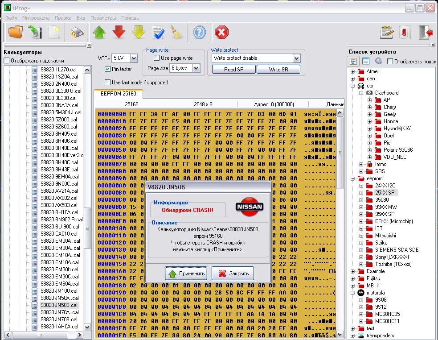The width and height of the screenshot is (438, 340).
Task: Open the Микросхема menu
Action: (x=36, y=18)
